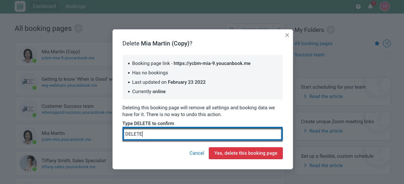Open tiffany-sales.youcanbook.me link
This screenshot has width=404, height=184.
[x=68, y=167]
